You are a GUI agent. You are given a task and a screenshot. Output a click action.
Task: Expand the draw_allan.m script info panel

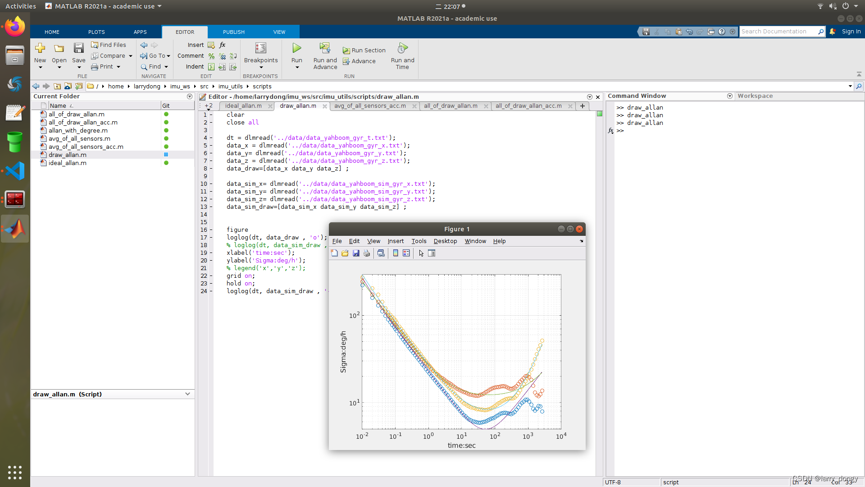coord(188,394)
